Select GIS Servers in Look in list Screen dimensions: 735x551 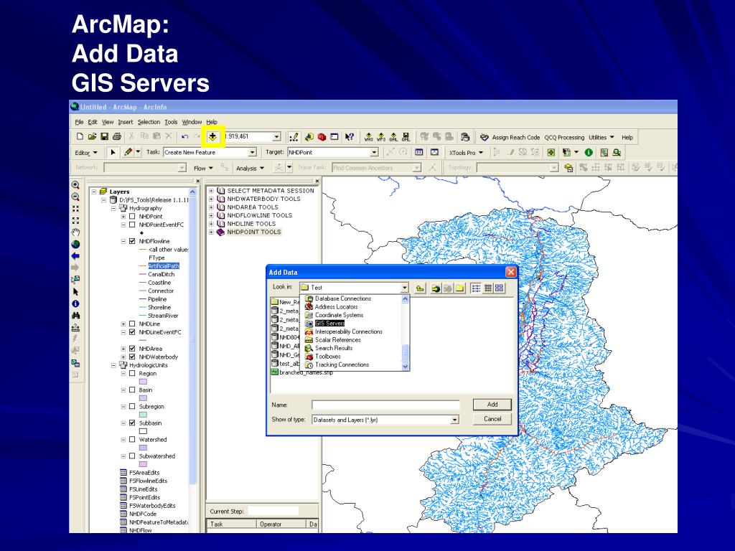(x=329, y=324)
